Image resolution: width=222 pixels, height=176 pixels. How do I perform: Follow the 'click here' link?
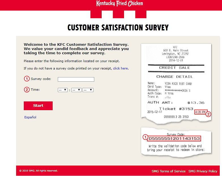[x=121, y=68]
